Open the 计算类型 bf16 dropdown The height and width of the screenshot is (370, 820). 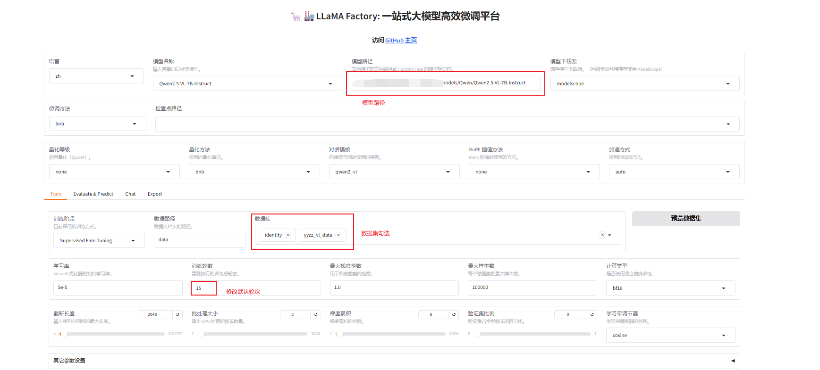coord(671,288)
